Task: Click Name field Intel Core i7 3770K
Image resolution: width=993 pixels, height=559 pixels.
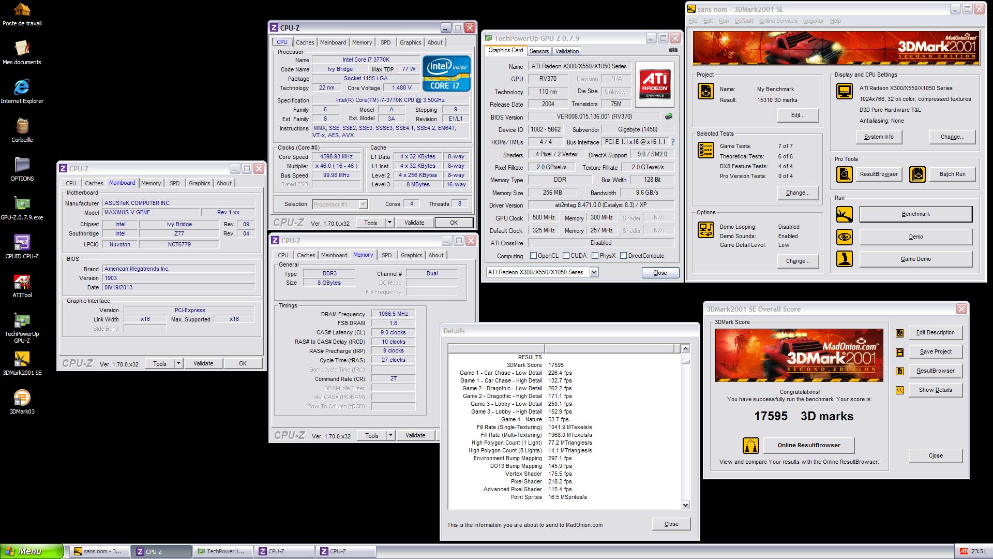Action: 366,60
